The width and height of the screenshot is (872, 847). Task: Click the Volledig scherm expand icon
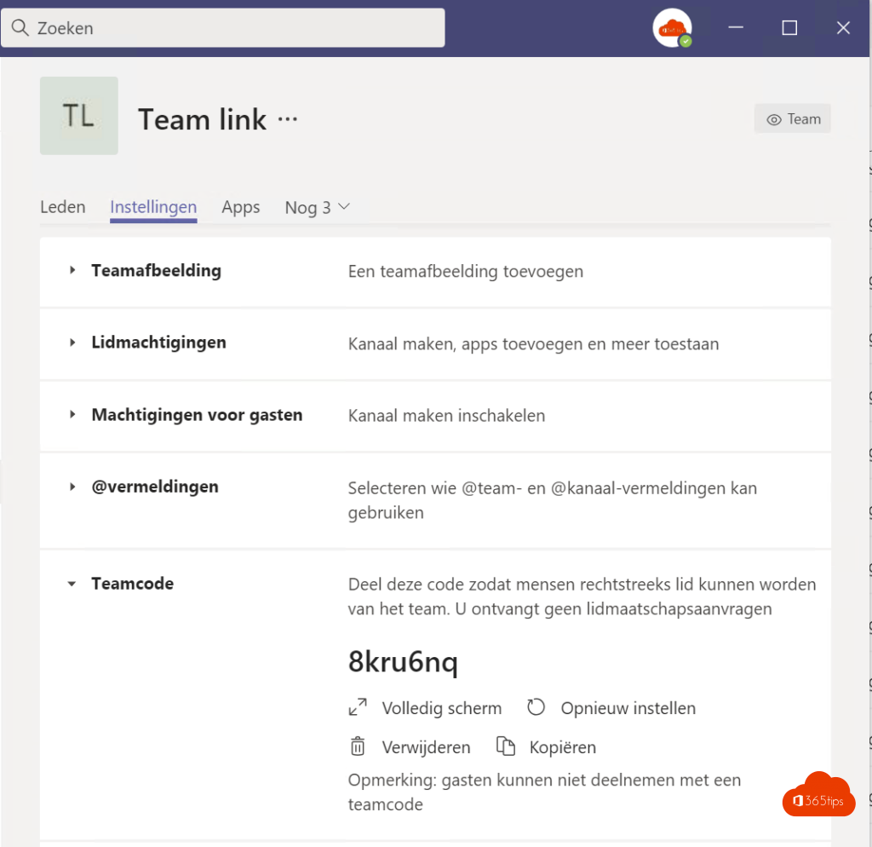click(359, 707)
